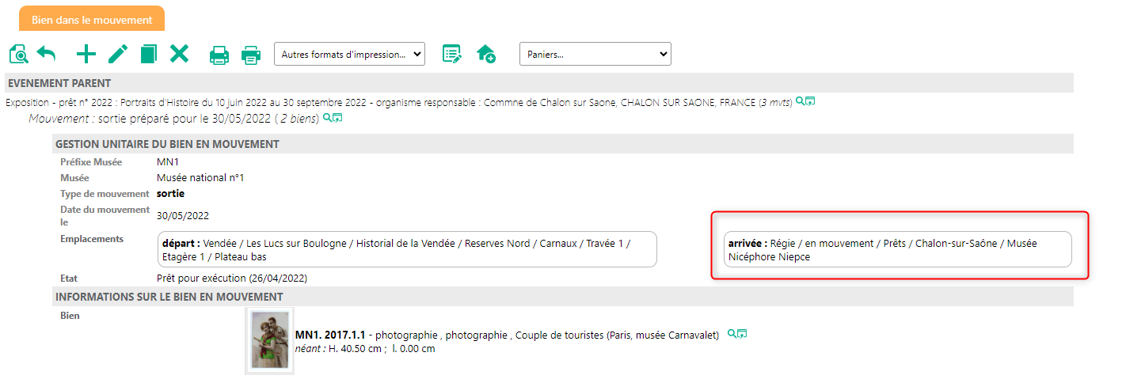
Task: Open Mouvement in new window icon
Action: coord(338,118)
